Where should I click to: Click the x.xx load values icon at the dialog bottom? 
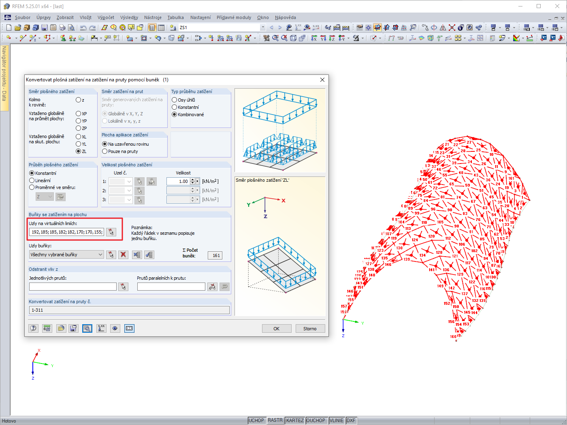tap(101, 328)
